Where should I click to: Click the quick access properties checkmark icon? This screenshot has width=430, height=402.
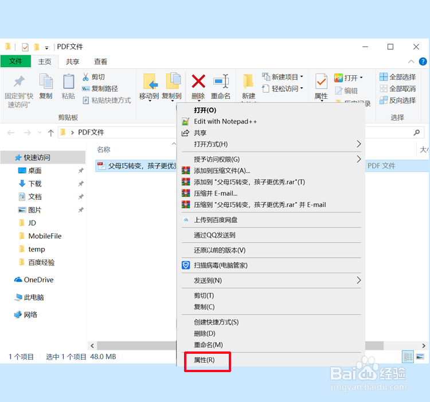point(25,47)
